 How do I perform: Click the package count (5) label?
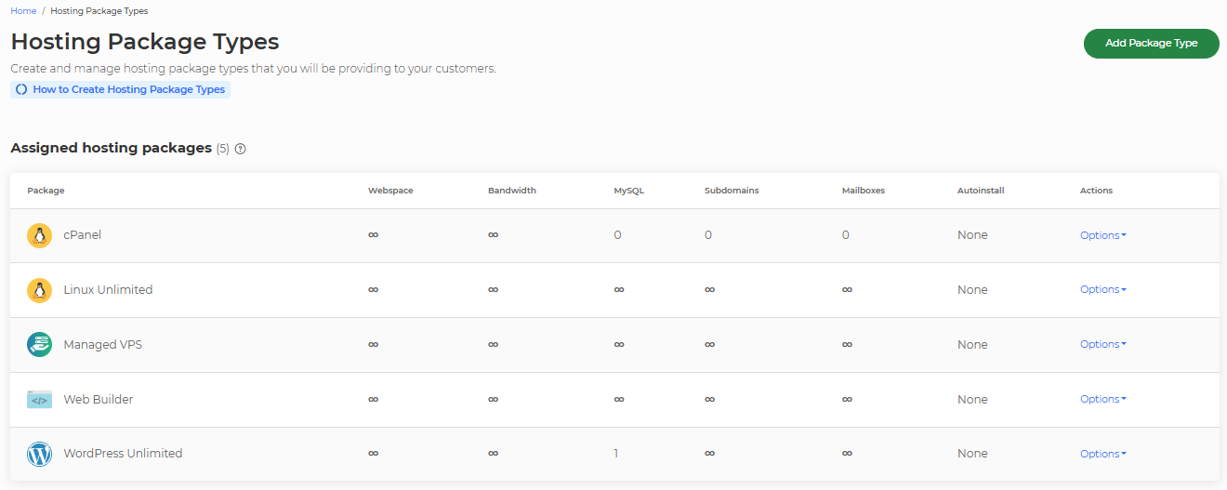223,149
